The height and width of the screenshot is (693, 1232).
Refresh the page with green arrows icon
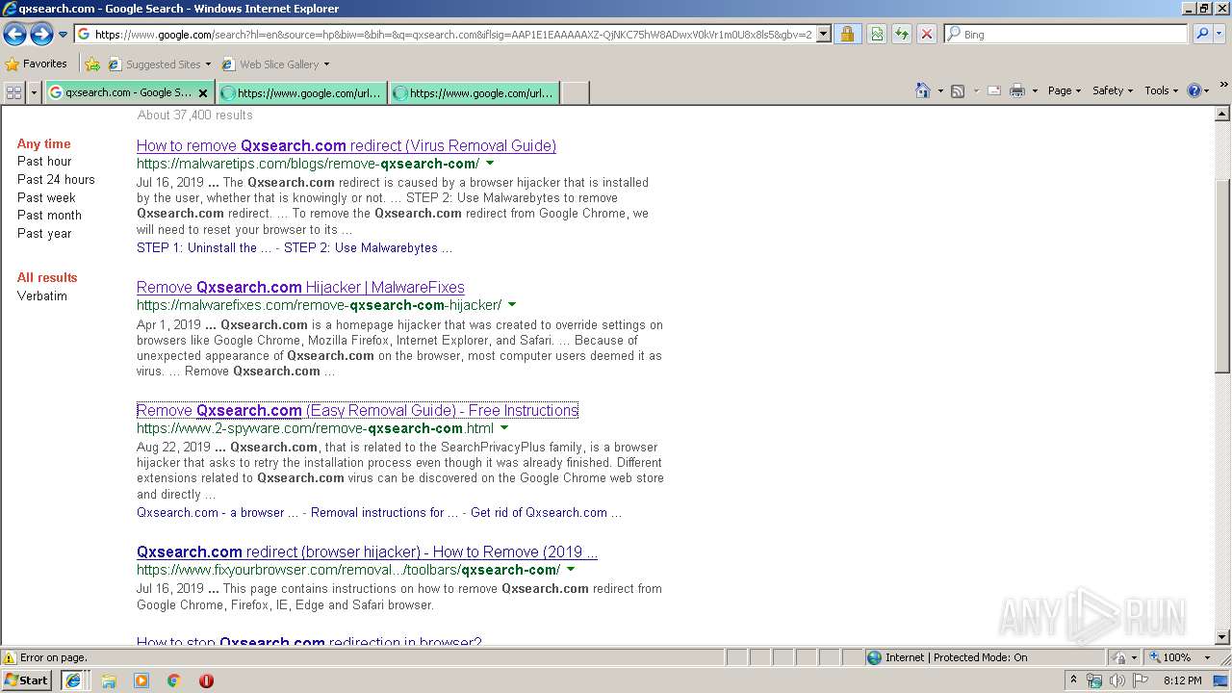pos(902,34)
